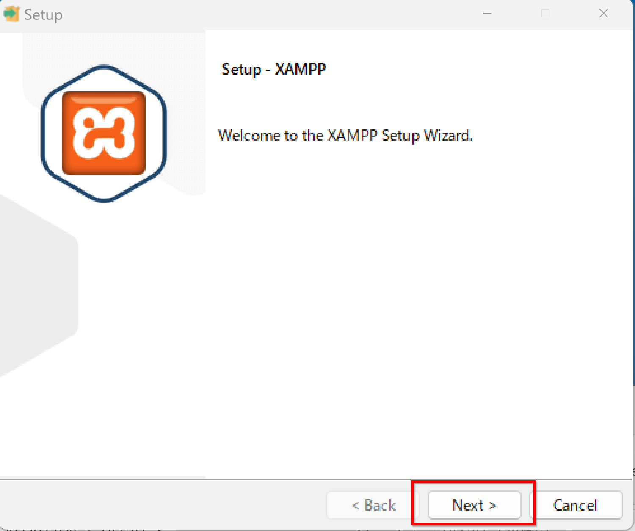635x531 pixels.
Task: Click the 'Setup' window title text
Action: [43, 15]
